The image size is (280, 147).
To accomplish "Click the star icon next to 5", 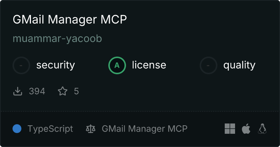I will (63, 91).
